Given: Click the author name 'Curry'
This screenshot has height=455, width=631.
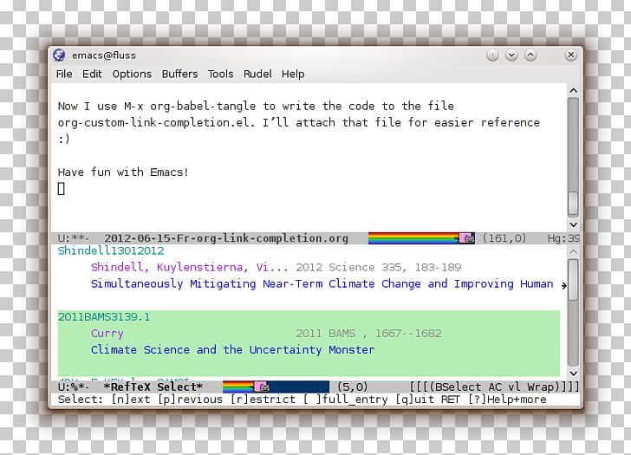Looking at the screenshot, I should pyautogui.click(x=107, y=334).
